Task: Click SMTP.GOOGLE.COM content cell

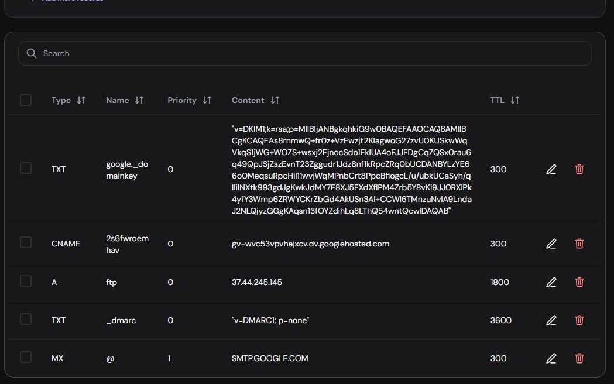Action: [270, 359]
